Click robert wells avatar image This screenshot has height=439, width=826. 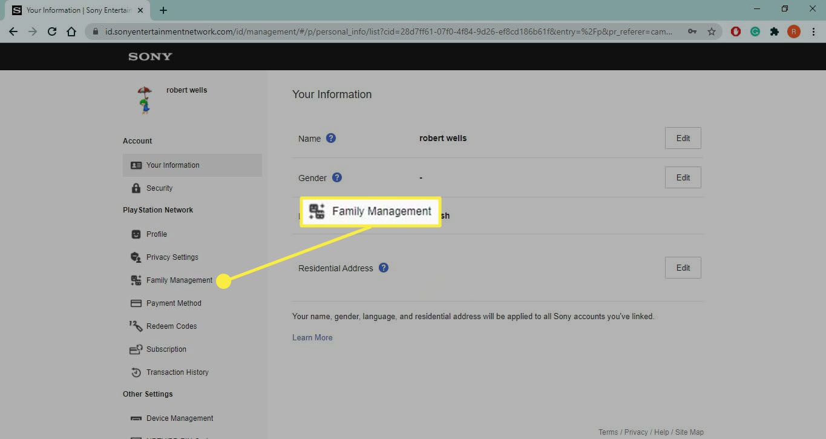click(144, 100)
